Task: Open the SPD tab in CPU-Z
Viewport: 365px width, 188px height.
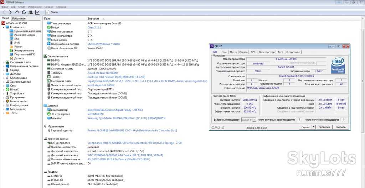Action: point(253,52)
